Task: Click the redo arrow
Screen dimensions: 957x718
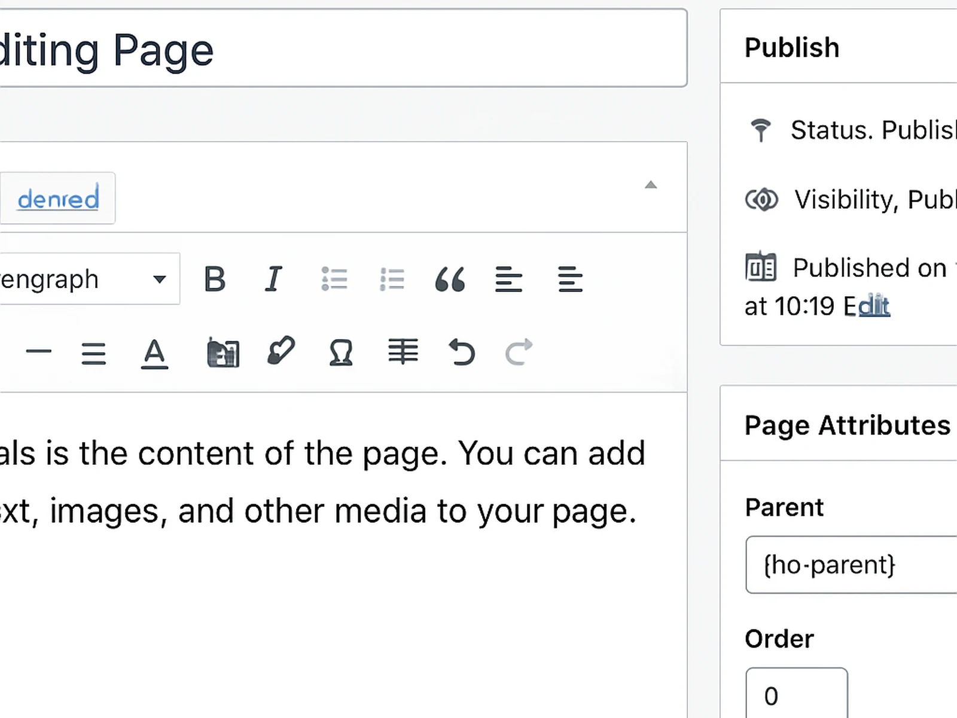Action: pyautogui.click(x=519, y=352)
